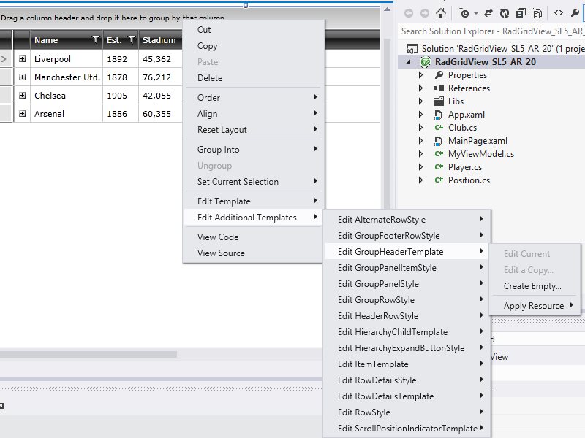Open Edit RowDetailsTemplate submenu
Viewport: 585px width, 438px height.
pos(407,396)
